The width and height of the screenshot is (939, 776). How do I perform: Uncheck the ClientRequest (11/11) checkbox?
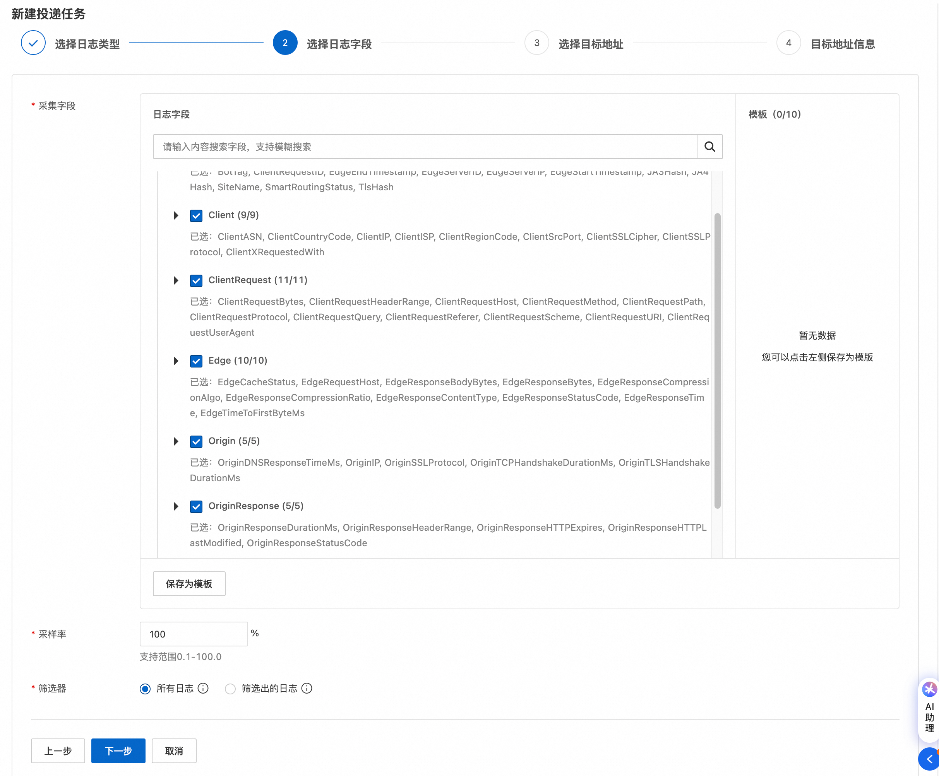pos(196,280)
